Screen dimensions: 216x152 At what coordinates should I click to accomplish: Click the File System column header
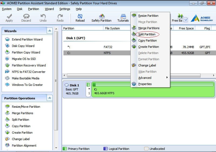(117, 28)
